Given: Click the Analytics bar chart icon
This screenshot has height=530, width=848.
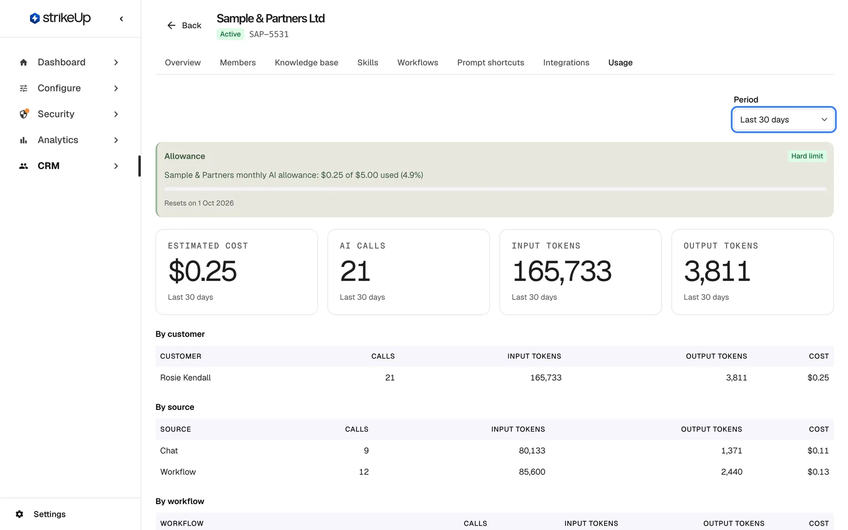Looking at the screenshot, I should click(24, 140).
